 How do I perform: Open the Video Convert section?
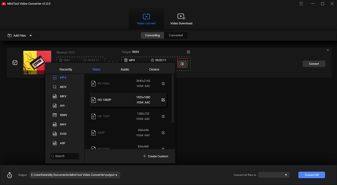[146, 19]
